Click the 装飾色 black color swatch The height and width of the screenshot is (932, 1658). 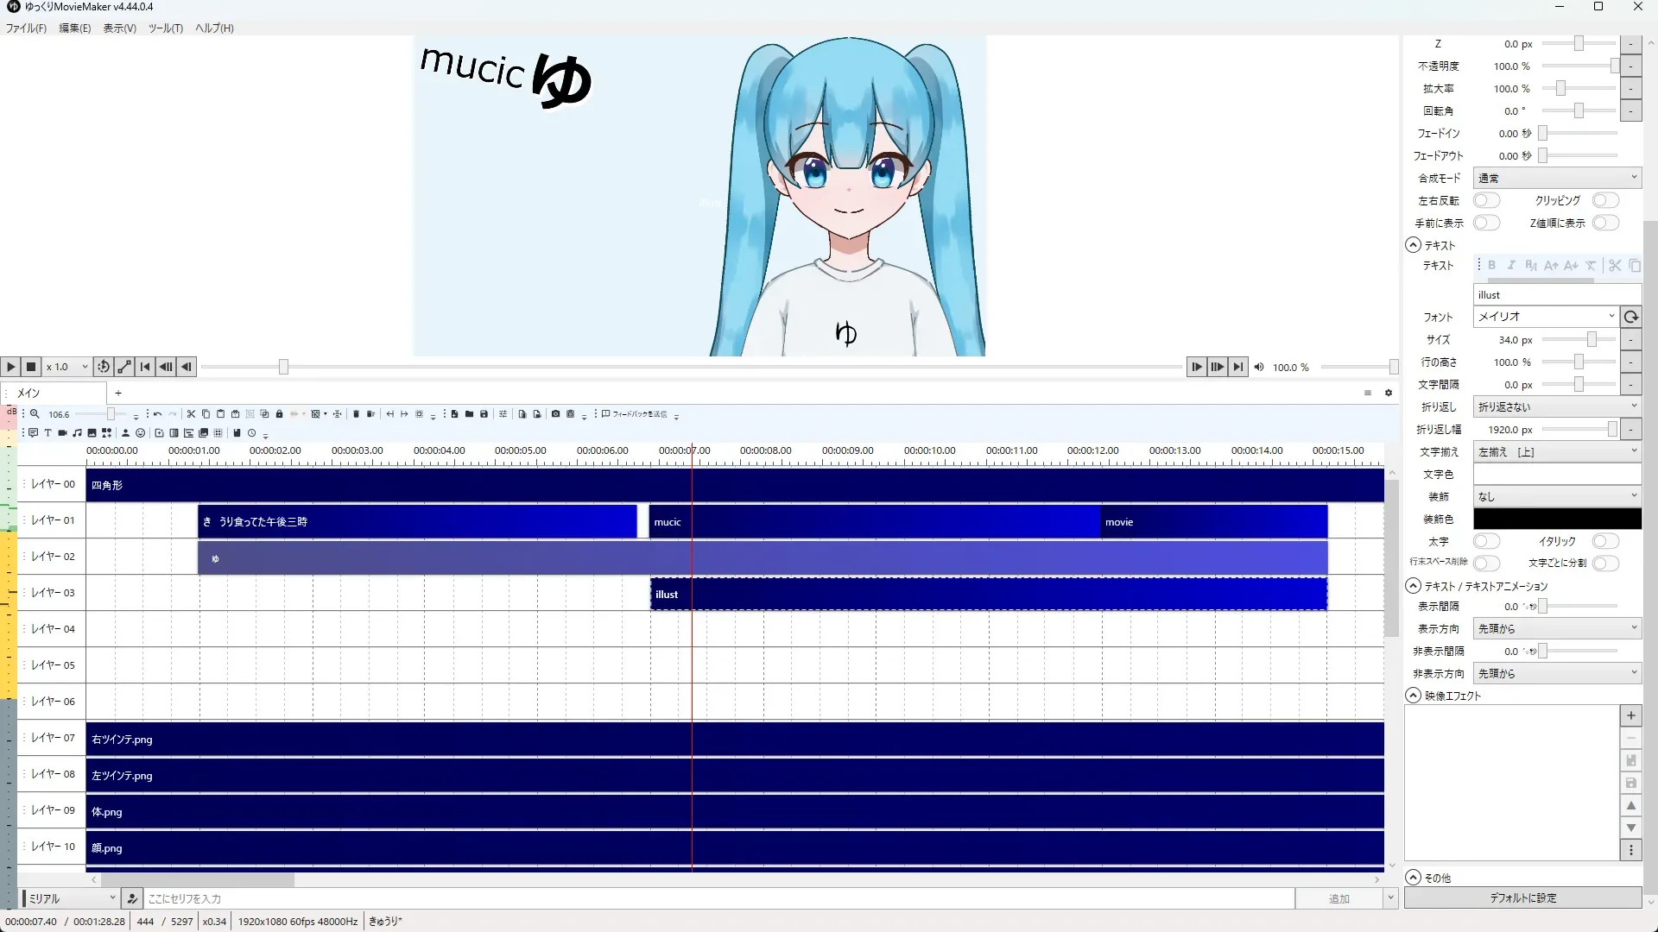tap(1556, 519)
